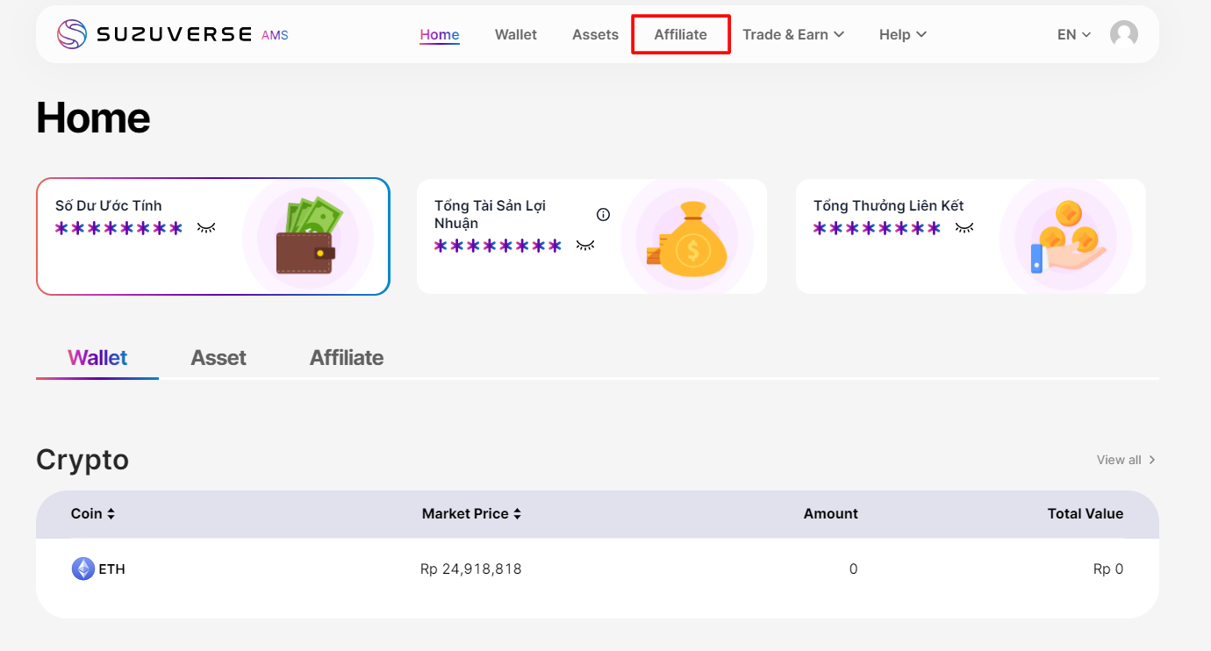The width and height of the screenshot is (1211, 651).
Task: Open Wallet from the top navigation
Action: 516,34
